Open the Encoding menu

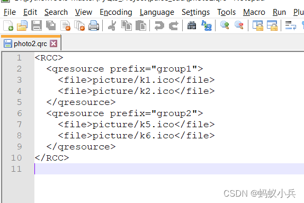pos(116,12)
